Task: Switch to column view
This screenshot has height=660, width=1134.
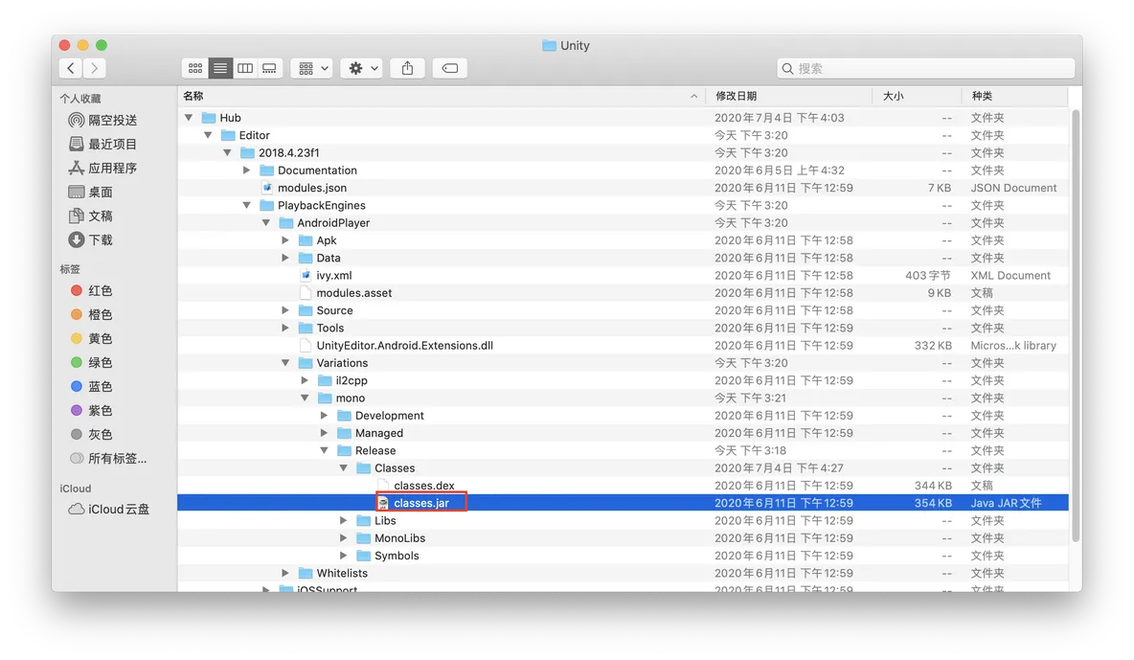Action: coord(245,68)
